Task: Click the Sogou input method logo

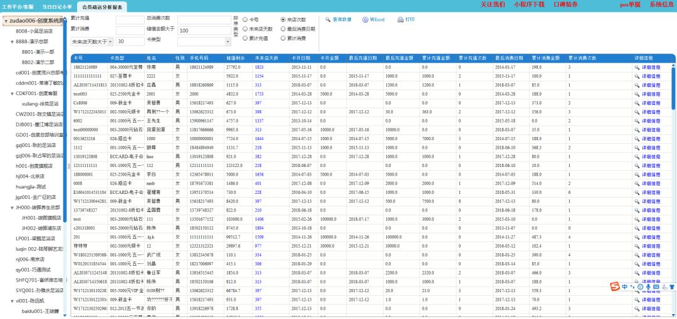Action: pyautogui.click(x=615, y=286)
